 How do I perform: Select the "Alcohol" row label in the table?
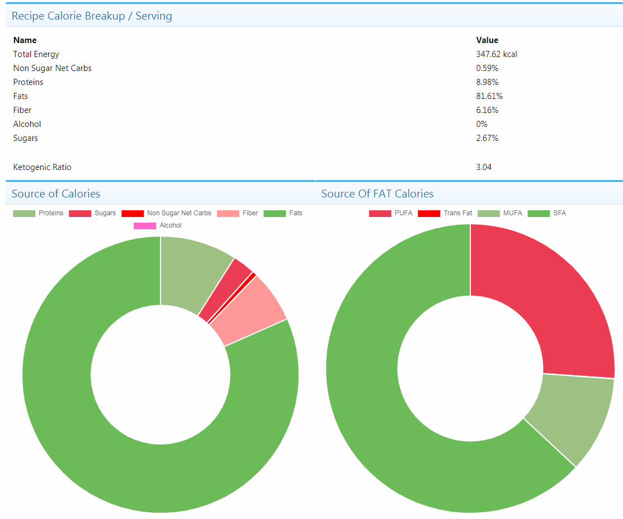pyautogui.click(x=27, y=124)
